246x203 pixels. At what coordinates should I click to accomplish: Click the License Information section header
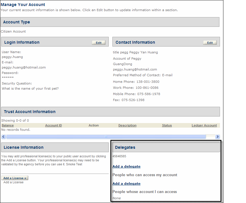24,147
